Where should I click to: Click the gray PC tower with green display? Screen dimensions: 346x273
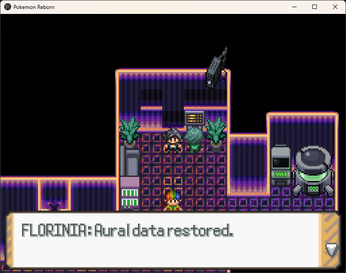(x=281, y=165)
